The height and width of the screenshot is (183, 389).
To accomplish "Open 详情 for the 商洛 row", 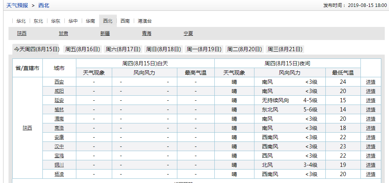I will [370, 128].
